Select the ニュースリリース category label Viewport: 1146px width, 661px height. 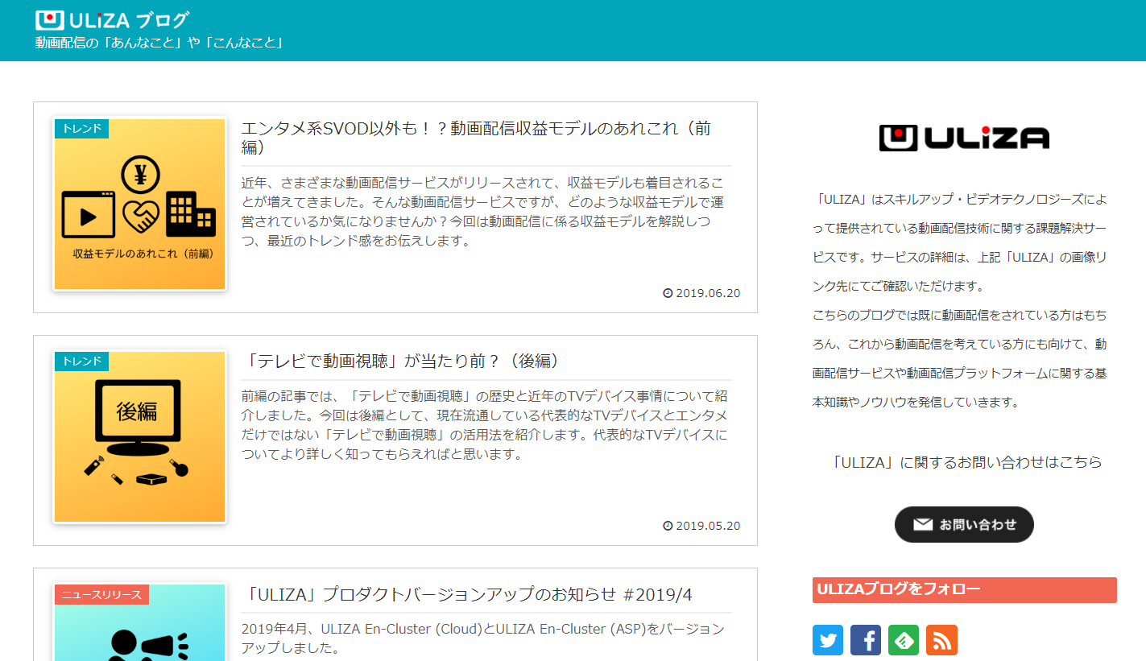point(102,593)
